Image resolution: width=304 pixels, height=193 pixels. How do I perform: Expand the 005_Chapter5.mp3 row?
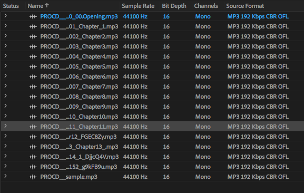pyautogui.click(x=5, y=66)
